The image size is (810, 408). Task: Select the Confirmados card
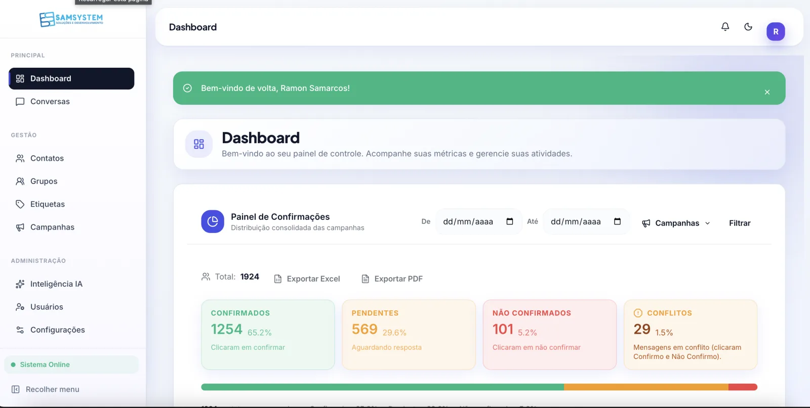(268, 335)
